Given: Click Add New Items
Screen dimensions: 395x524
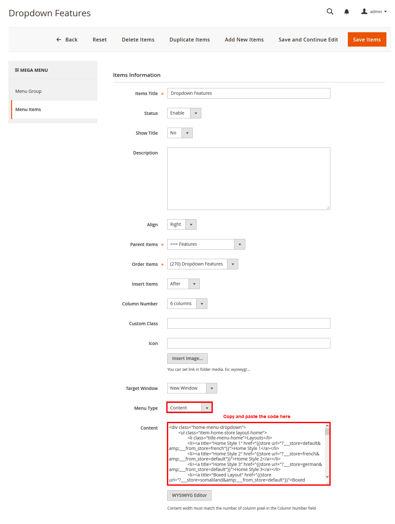Looking at the screenshot, I should [x=244, y=40].
